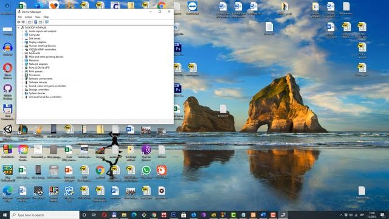
Task: Open Opera from the taskbar
Action: (104, 215)
